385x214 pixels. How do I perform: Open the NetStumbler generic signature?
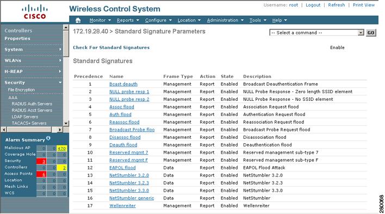pyautogui.click(x=132, y=198)
